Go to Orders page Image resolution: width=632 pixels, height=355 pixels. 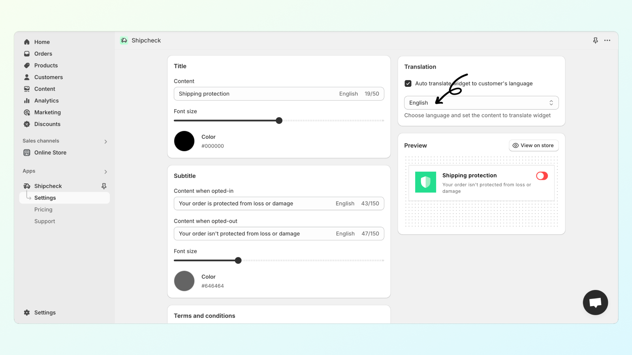pos(43,54)
